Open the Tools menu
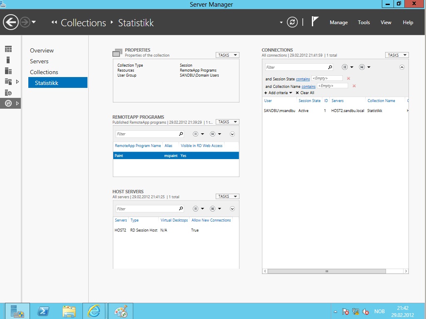The height and width of the screenshot is (319, 426). pos(364,22)
